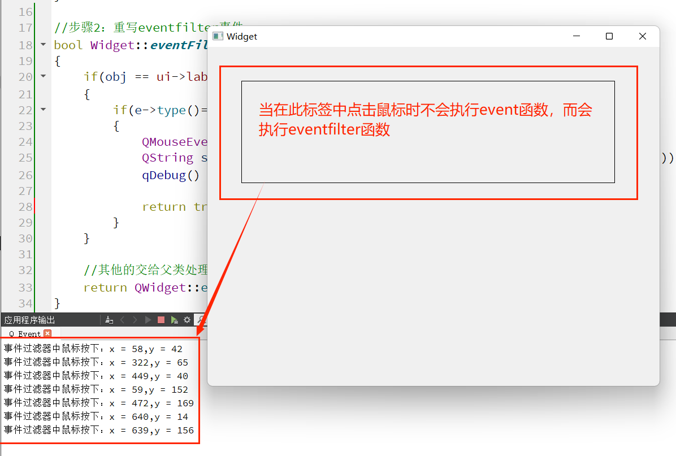This screenshot has width=676, height=456.
Task: Open the filter search box magnifier
Action: tap(201, 320)
